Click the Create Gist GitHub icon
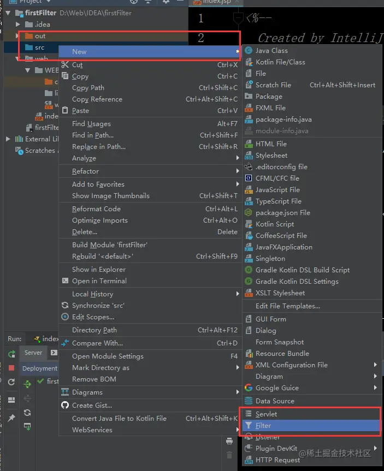Image resolution: width=384 pixels, height=471 pixels. click(65, 405)
